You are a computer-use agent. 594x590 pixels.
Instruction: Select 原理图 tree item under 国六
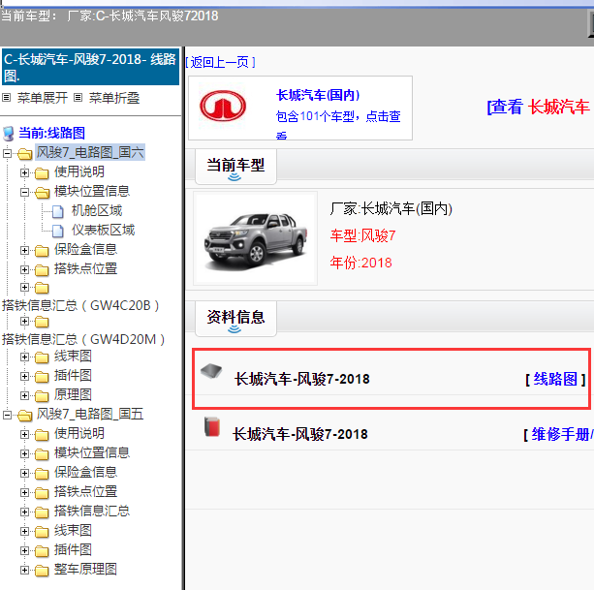click(x=73, y=395)
